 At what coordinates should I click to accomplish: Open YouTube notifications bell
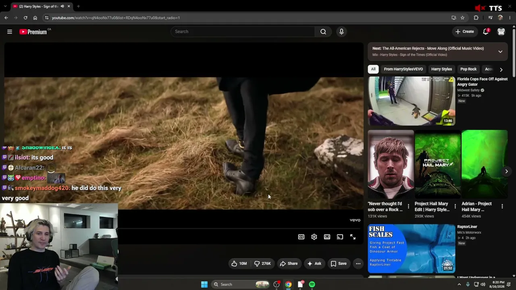[486, 31]
